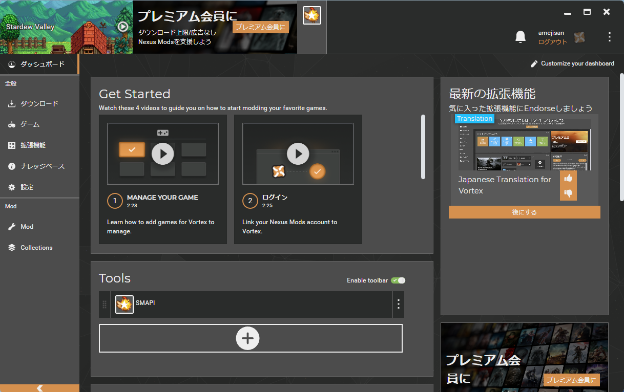Open notifications with the bell icon
This screenshot has height=392, width=624.
pos(520,37)
